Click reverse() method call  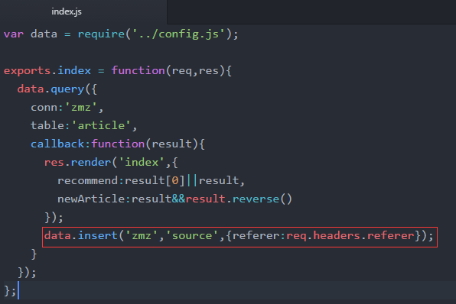point(262,199)
